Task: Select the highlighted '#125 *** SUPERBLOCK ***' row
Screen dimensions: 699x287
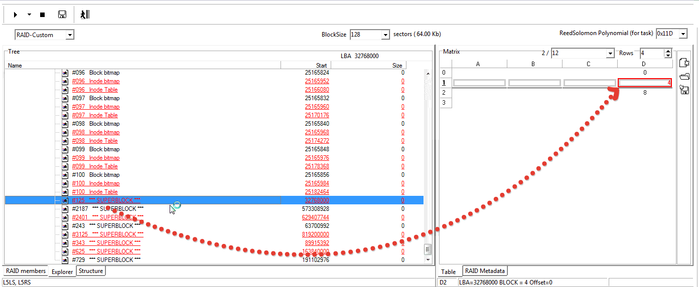Action: coord(214,200)
